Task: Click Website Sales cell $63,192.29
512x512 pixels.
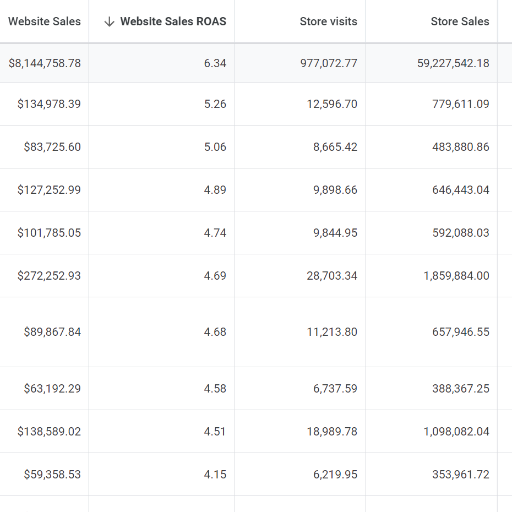Action: click(52, 388)
